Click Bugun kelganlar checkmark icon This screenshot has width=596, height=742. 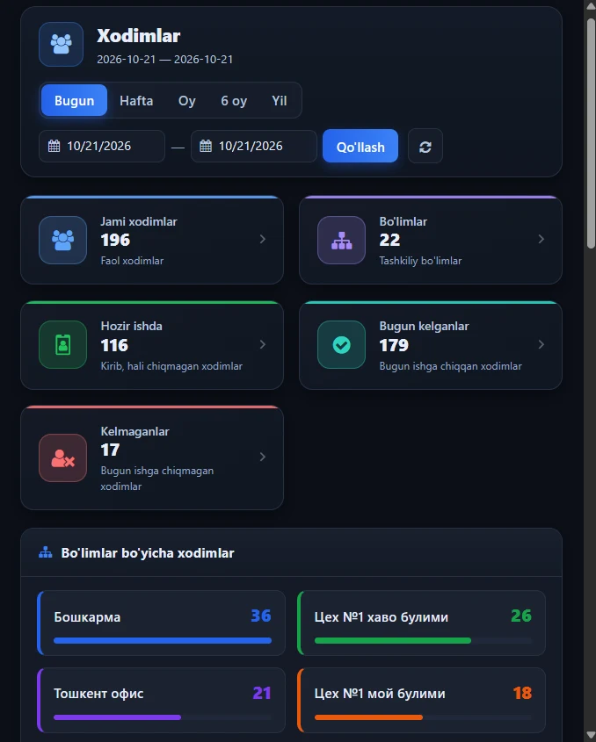[341, 344]
